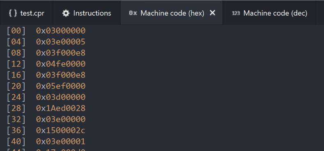The height and width of the screenshot is (151, 324).
Task: Select the Machine code (hex) tab
Action: [x=172, y=13]
